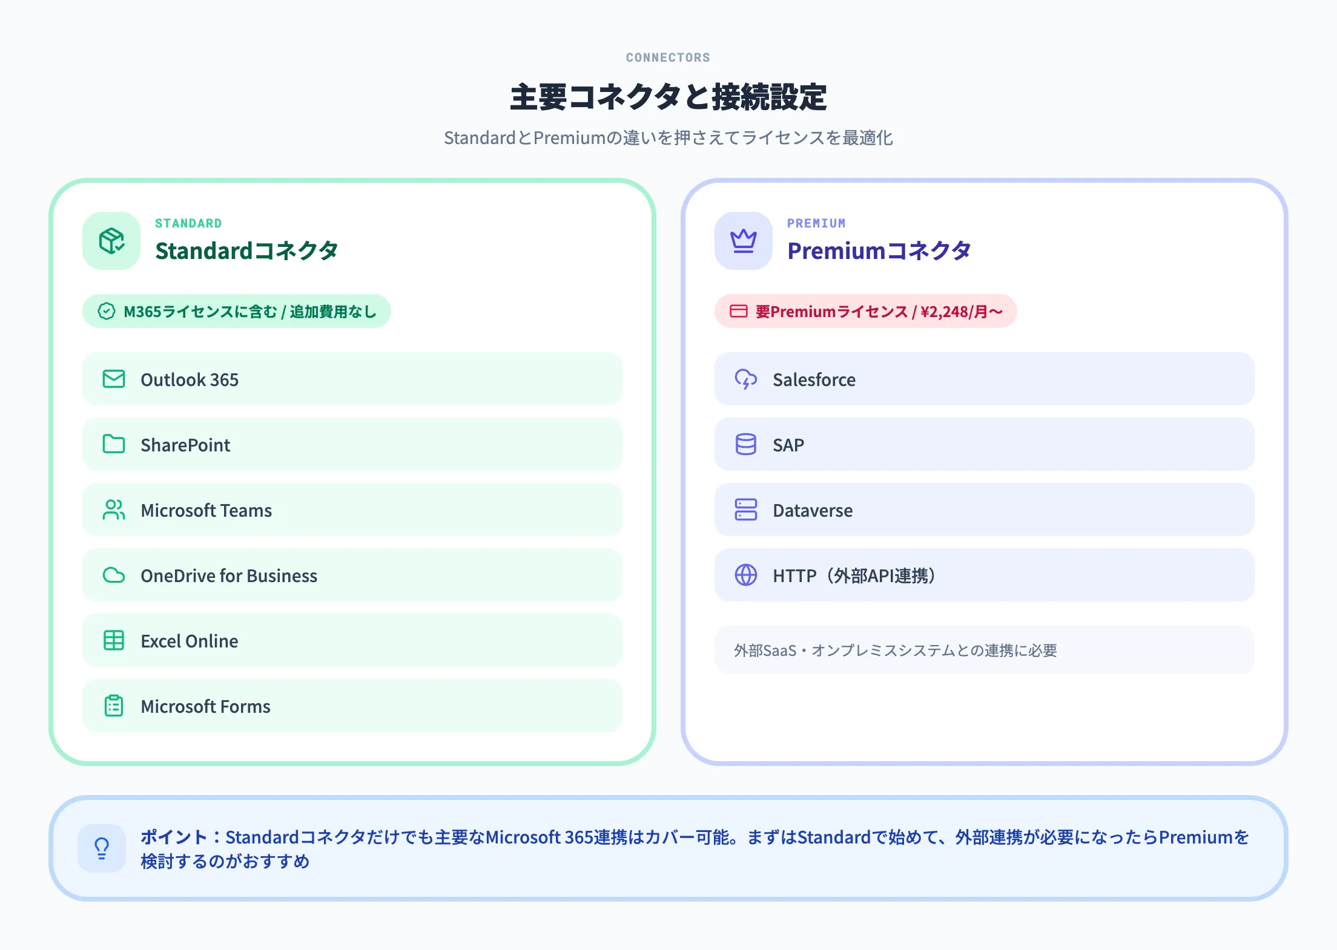Open the Standardコネクタ panel heading
1337x950 pixels.
click(x=247, y=251)
